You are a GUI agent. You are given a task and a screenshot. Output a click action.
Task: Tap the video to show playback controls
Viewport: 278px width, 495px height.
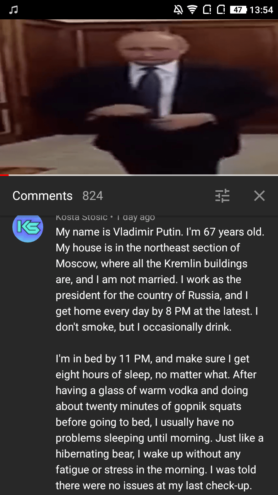139,97
